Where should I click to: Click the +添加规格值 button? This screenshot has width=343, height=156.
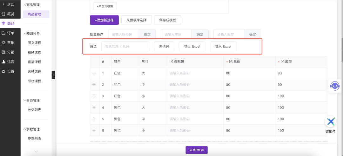pyautogui.click(x=105, y=6)
